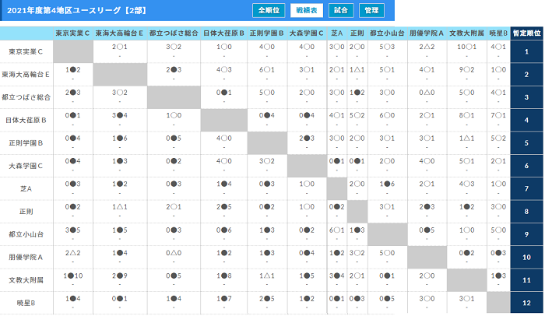Select row label 東京実業C
545x316 pixels.
26,51
